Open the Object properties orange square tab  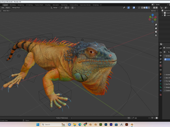[x=161, y=74]
